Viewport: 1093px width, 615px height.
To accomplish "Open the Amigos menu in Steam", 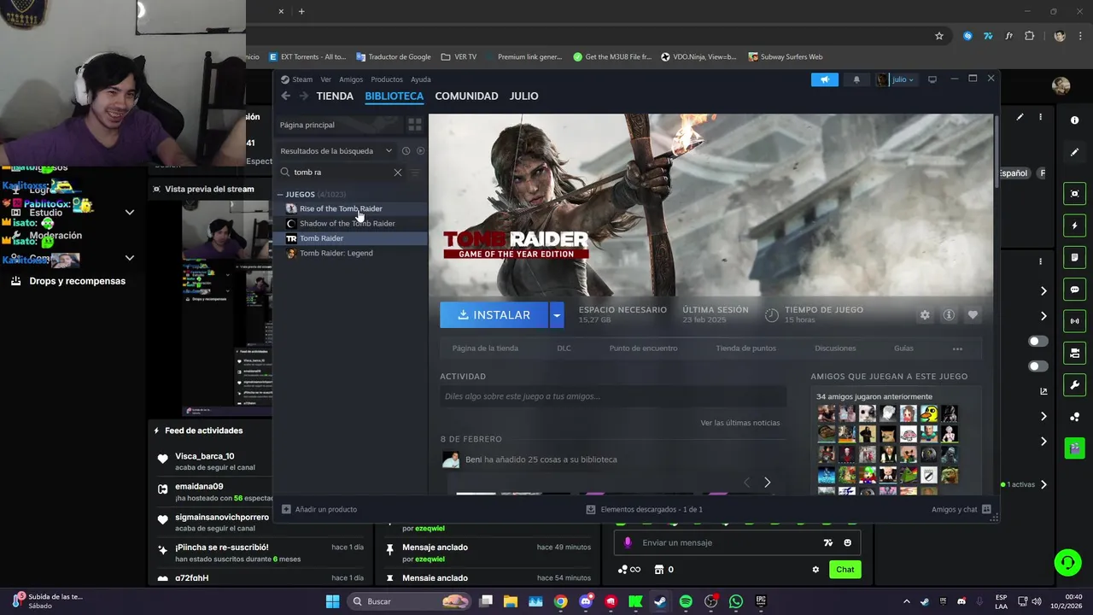I will [351, 79].
